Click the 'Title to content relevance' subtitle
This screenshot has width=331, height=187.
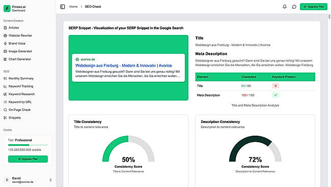(x=91, y=127)
